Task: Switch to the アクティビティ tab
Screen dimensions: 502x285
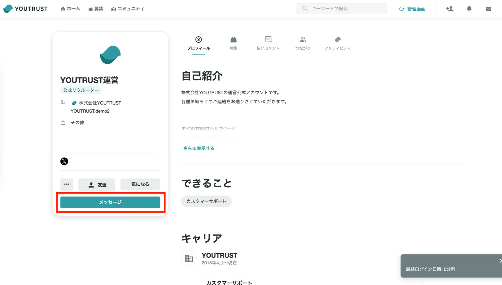Action: click(337, 43)
